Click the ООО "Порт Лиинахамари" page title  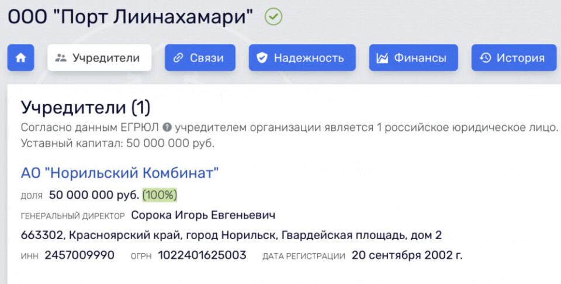click(x=130, y=16)
